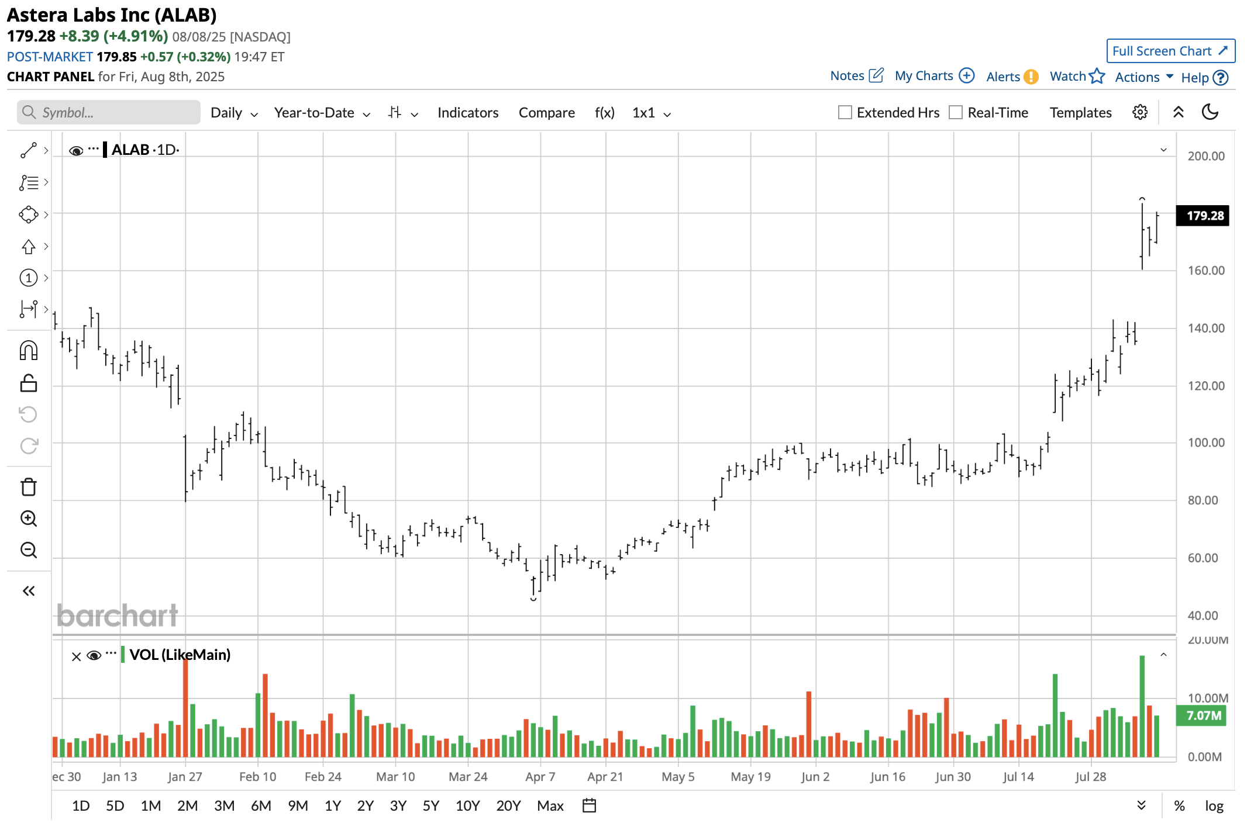Click the Watch star icon
This screenshot has height=830, width=1254.
(x=1097, y=76)
